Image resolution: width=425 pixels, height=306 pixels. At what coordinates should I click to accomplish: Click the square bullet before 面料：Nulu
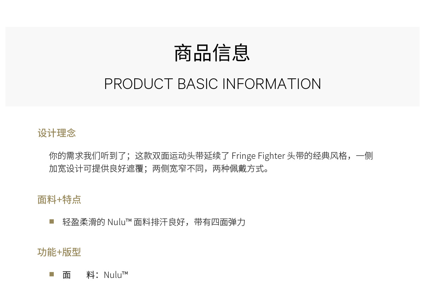tap(52, 274)
